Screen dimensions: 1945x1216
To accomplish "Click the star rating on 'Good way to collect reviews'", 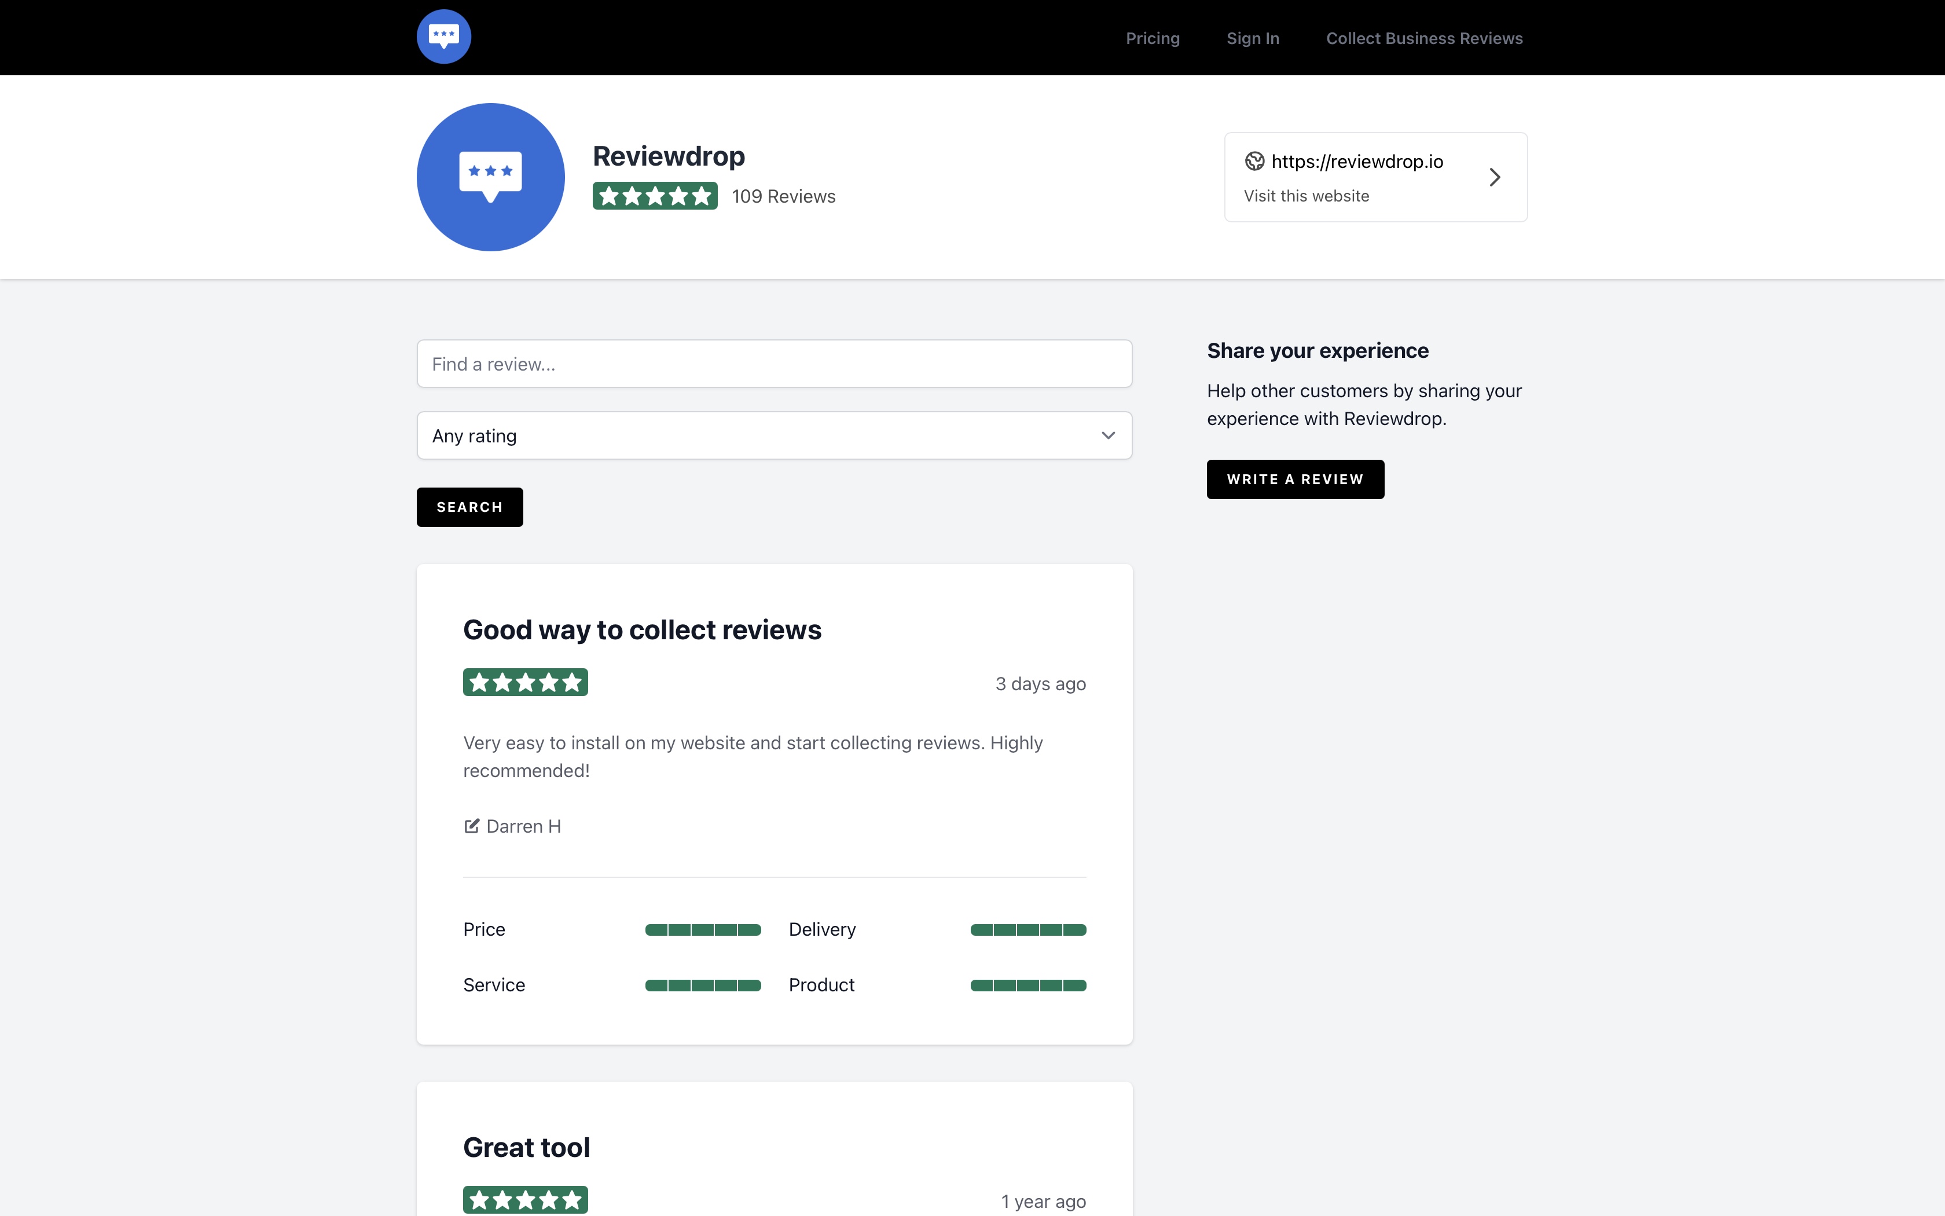I will [526, 683].
